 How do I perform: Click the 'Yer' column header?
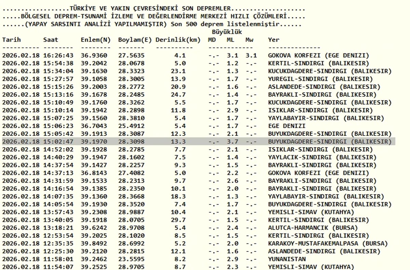point(274,40)
